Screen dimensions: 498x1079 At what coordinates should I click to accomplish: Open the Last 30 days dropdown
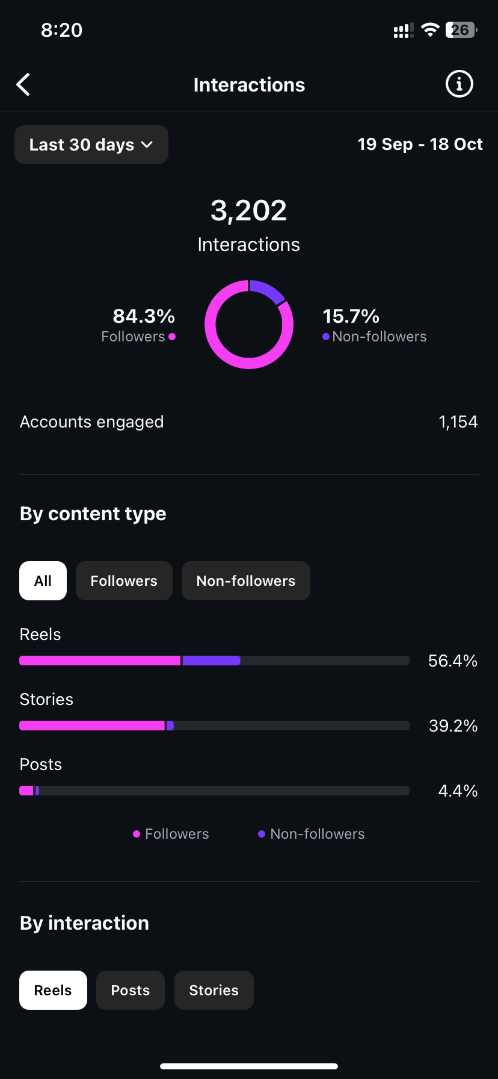(91, 145)
